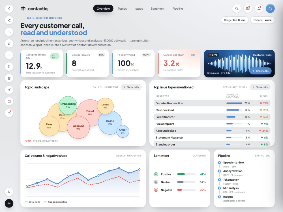Image resolution: width=283 pixels, height=212 pixels.
Task: Select the Loans 8% bubble
Action: click(105, 106)
